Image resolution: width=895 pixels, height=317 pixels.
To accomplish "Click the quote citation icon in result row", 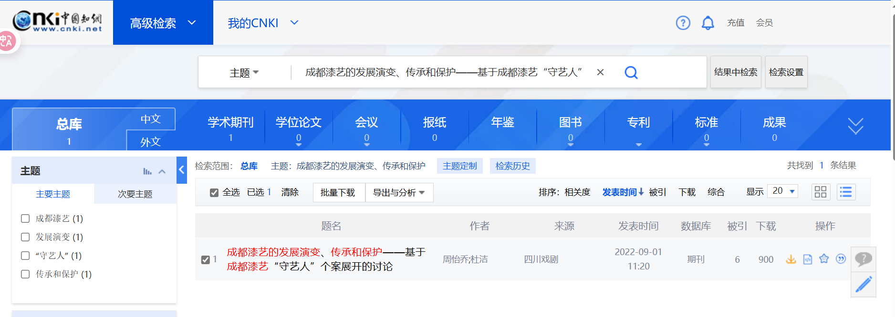I will point(841,259).
